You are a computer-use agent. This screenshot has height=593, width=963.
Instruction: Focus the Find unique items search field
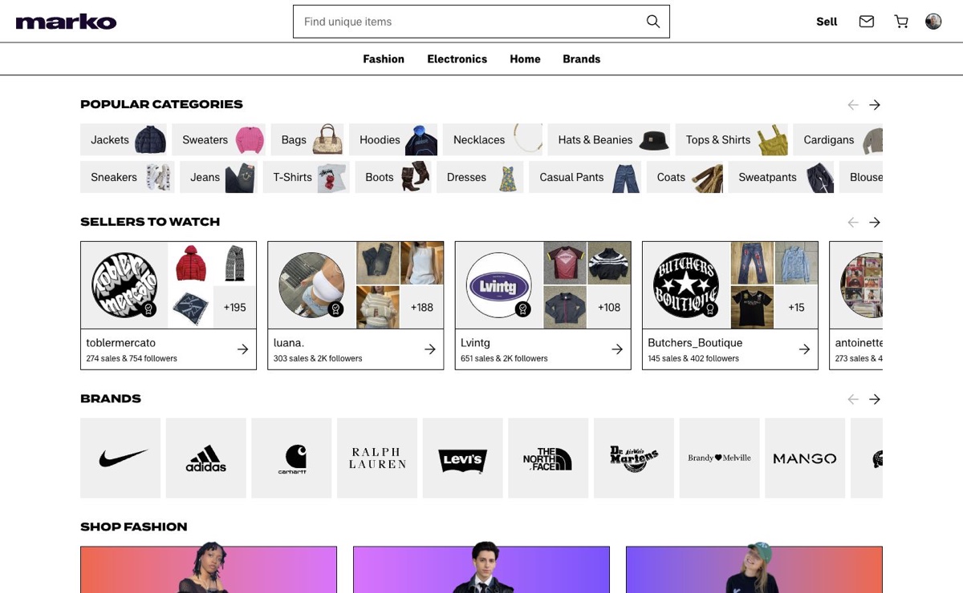tap(481, 22)
